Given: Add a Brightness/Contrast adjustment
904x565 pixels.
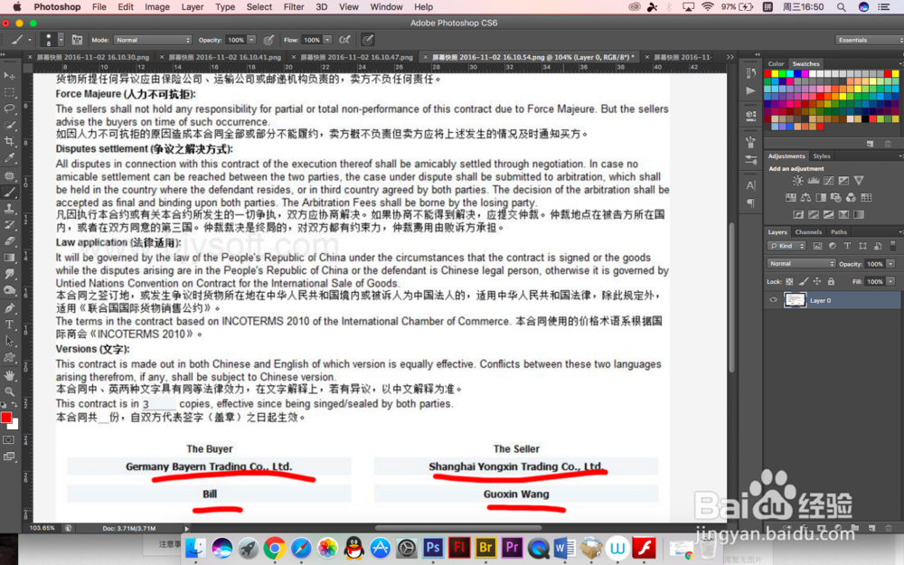Looking at the screenshot, I should [x=797, y=181].
